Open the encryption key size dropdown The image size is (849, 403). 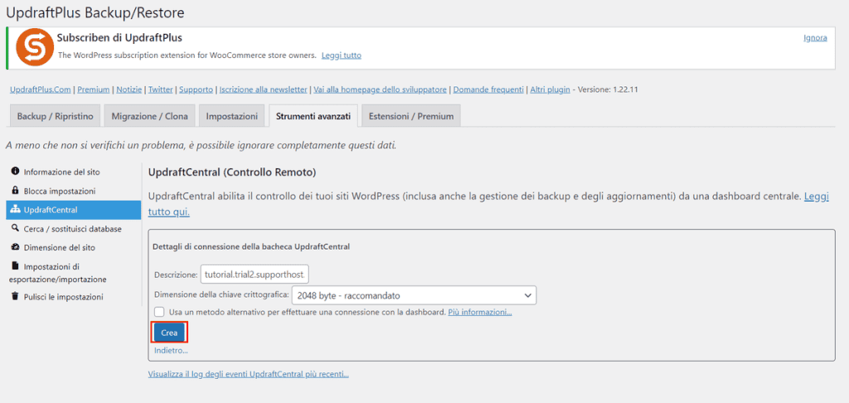click(414, 295)
